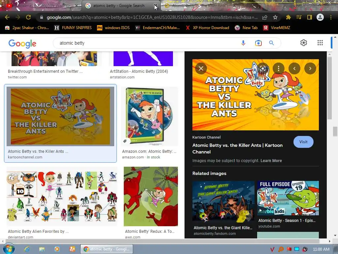Toggle the browser side panel icon
Screen dimensions: 338x254
(x=310, y=17)
